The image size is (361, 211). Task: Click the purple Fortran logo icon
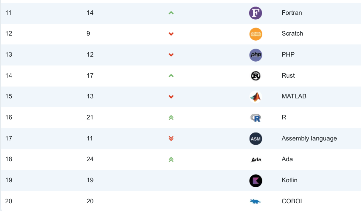tap(256, 13)
